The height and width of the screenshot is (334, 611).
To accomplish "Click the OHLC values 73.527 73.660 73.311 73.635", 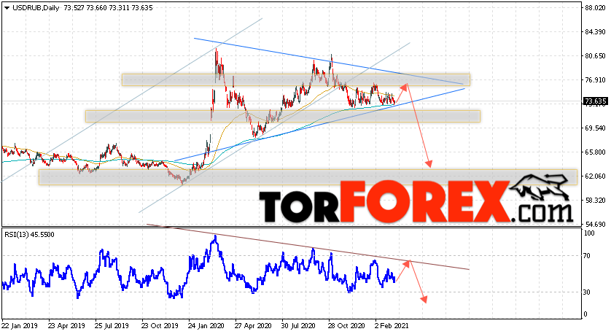I will pos(108,8).
